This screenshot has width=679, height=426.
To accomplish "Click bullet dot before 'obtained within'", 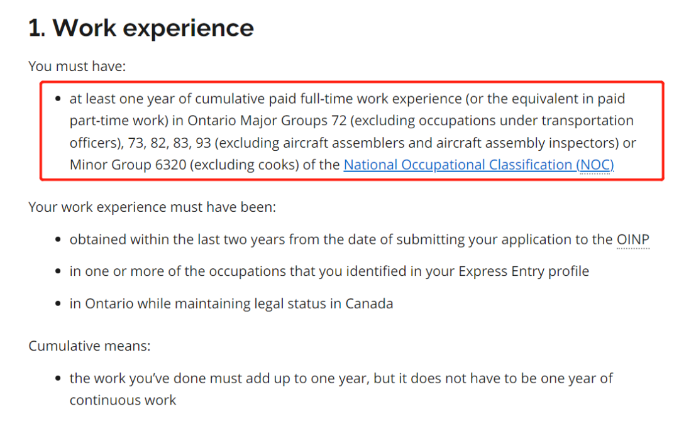I will click(58, 240).
